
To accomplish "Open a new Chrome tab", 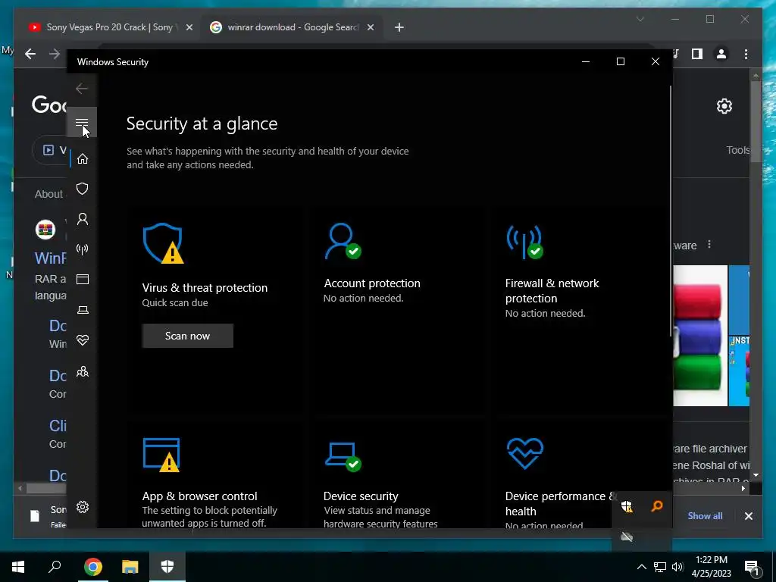I will coord(399,28).
